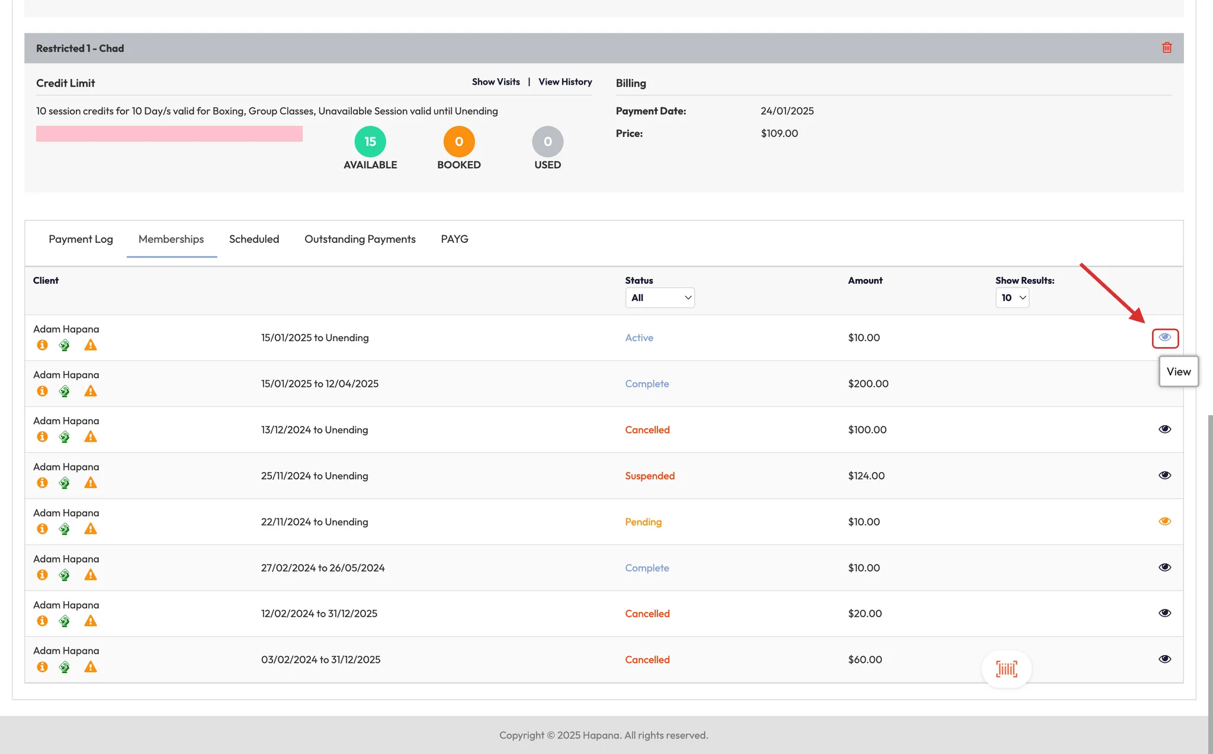This screenshot has width=1213, height=754.
Task: Expand the Show Results dropdown showing 10
Action: pos(1012,298)
